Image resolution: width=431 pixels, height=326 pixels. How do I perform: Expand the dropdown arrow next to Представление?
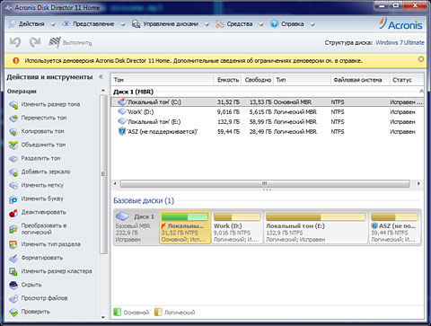tap(122, 24)
